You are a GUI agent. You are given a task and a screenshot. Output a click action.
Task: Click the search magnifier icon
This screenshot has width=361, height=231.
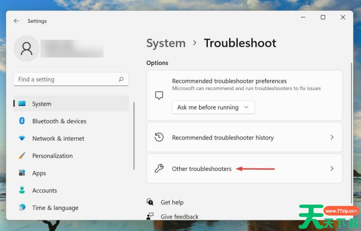[x=121, y=79]
